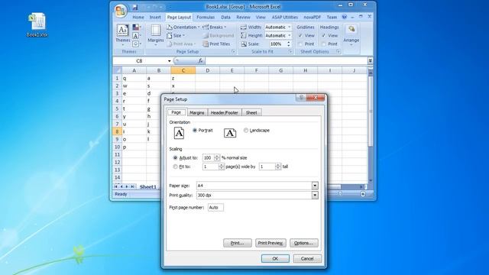Click the Adjust to percent spinner arrows
489x275 pixels.
point(217,158)
